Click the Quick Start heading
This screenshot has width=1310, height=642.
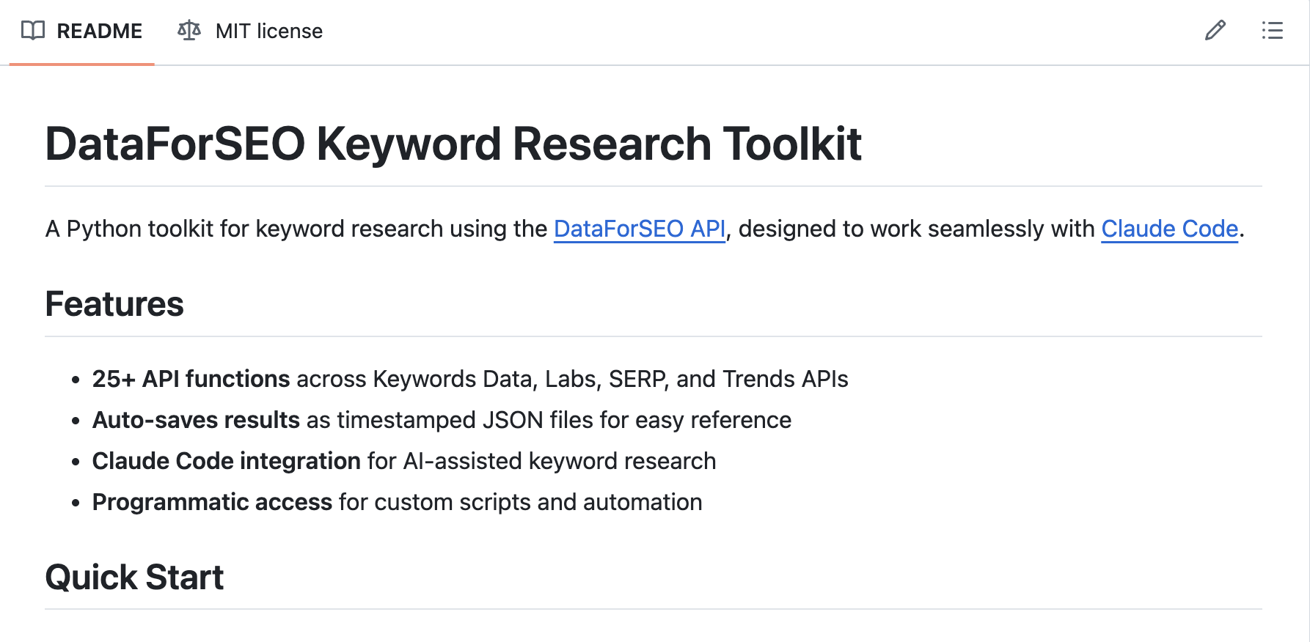coord(134,578)
